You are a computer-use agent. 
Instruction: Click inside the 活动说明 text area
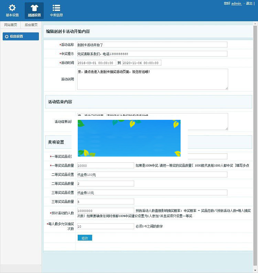coord(152,79)
